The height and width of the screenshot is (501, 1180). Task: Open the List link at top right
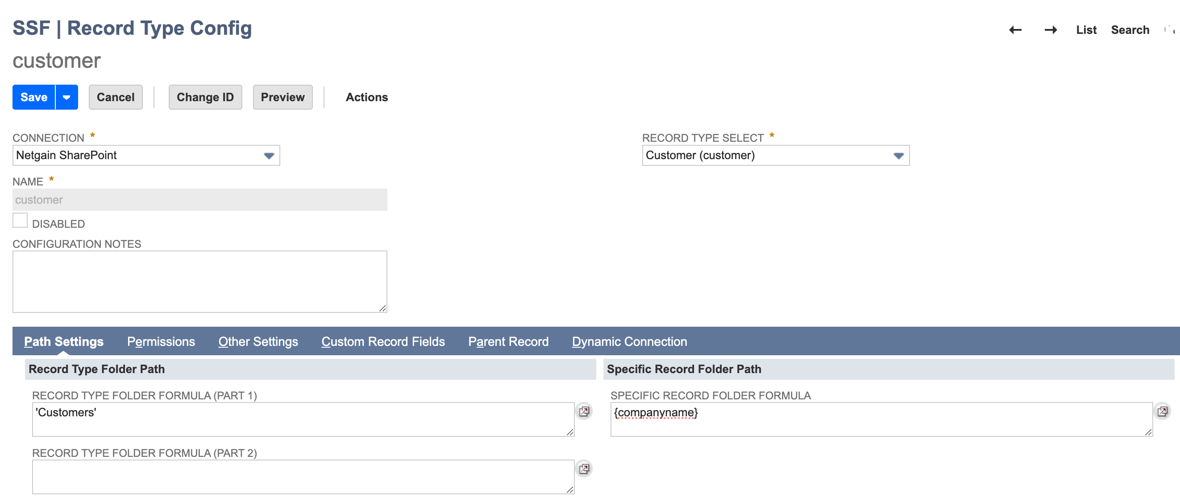(x=1086, y=30)
